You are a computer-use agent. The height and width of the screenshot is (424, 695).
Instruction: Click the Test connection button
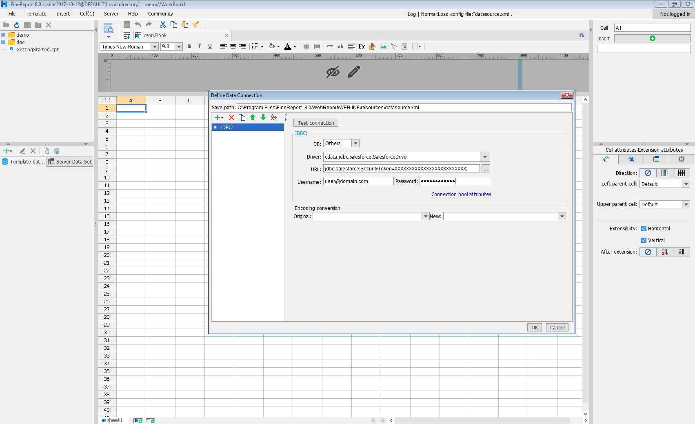[x=316, y=123]
